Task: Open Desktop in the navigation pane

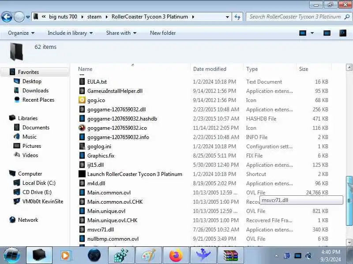Action: pos(32,81)
